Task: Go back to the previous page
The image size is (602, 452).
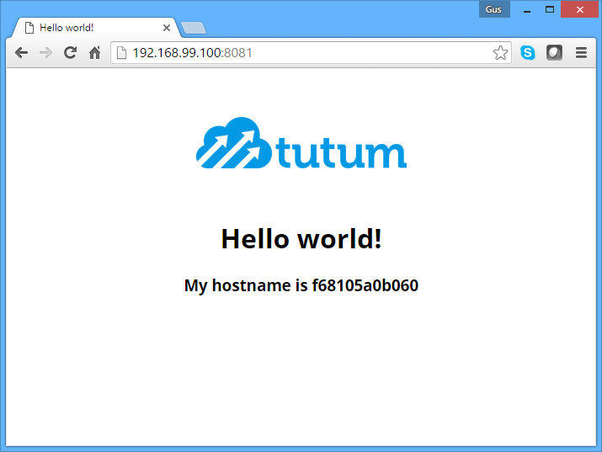Action: pyautogui.click(x=22, y=53)
